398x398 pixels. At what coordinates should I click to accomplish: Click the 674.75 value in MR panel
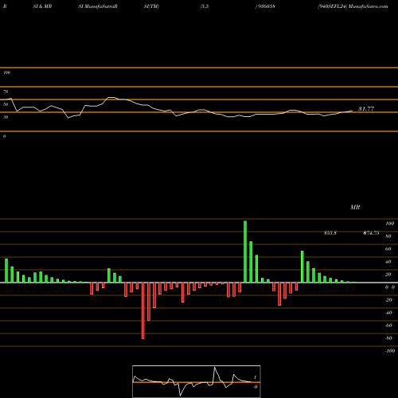pyautogui.click(x=371, y=233)
